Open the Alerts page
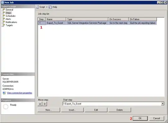 (8, 19)
